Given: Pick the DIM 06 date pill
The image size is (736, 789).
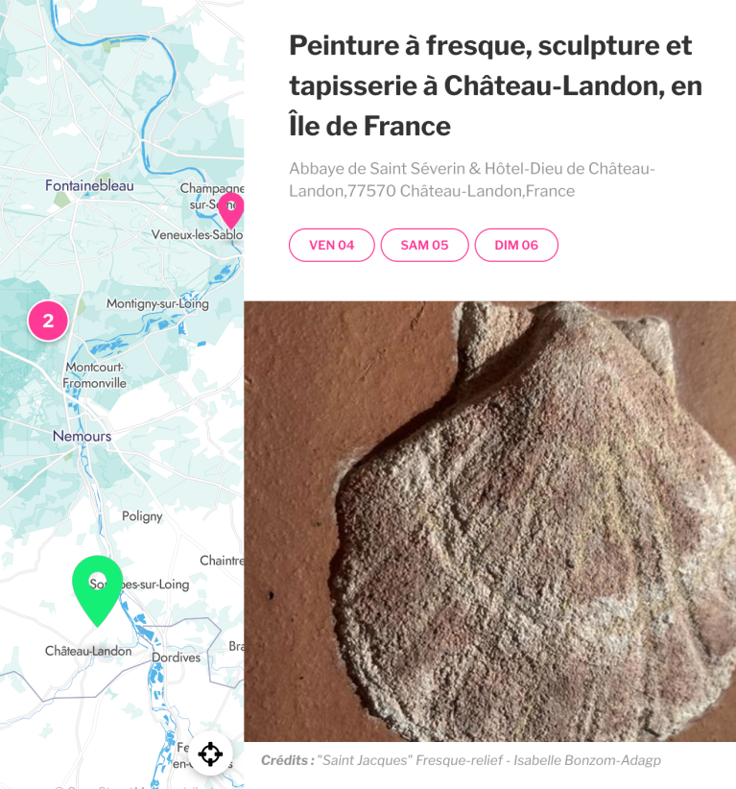Looking at the screenshot, I should point(516,245).
